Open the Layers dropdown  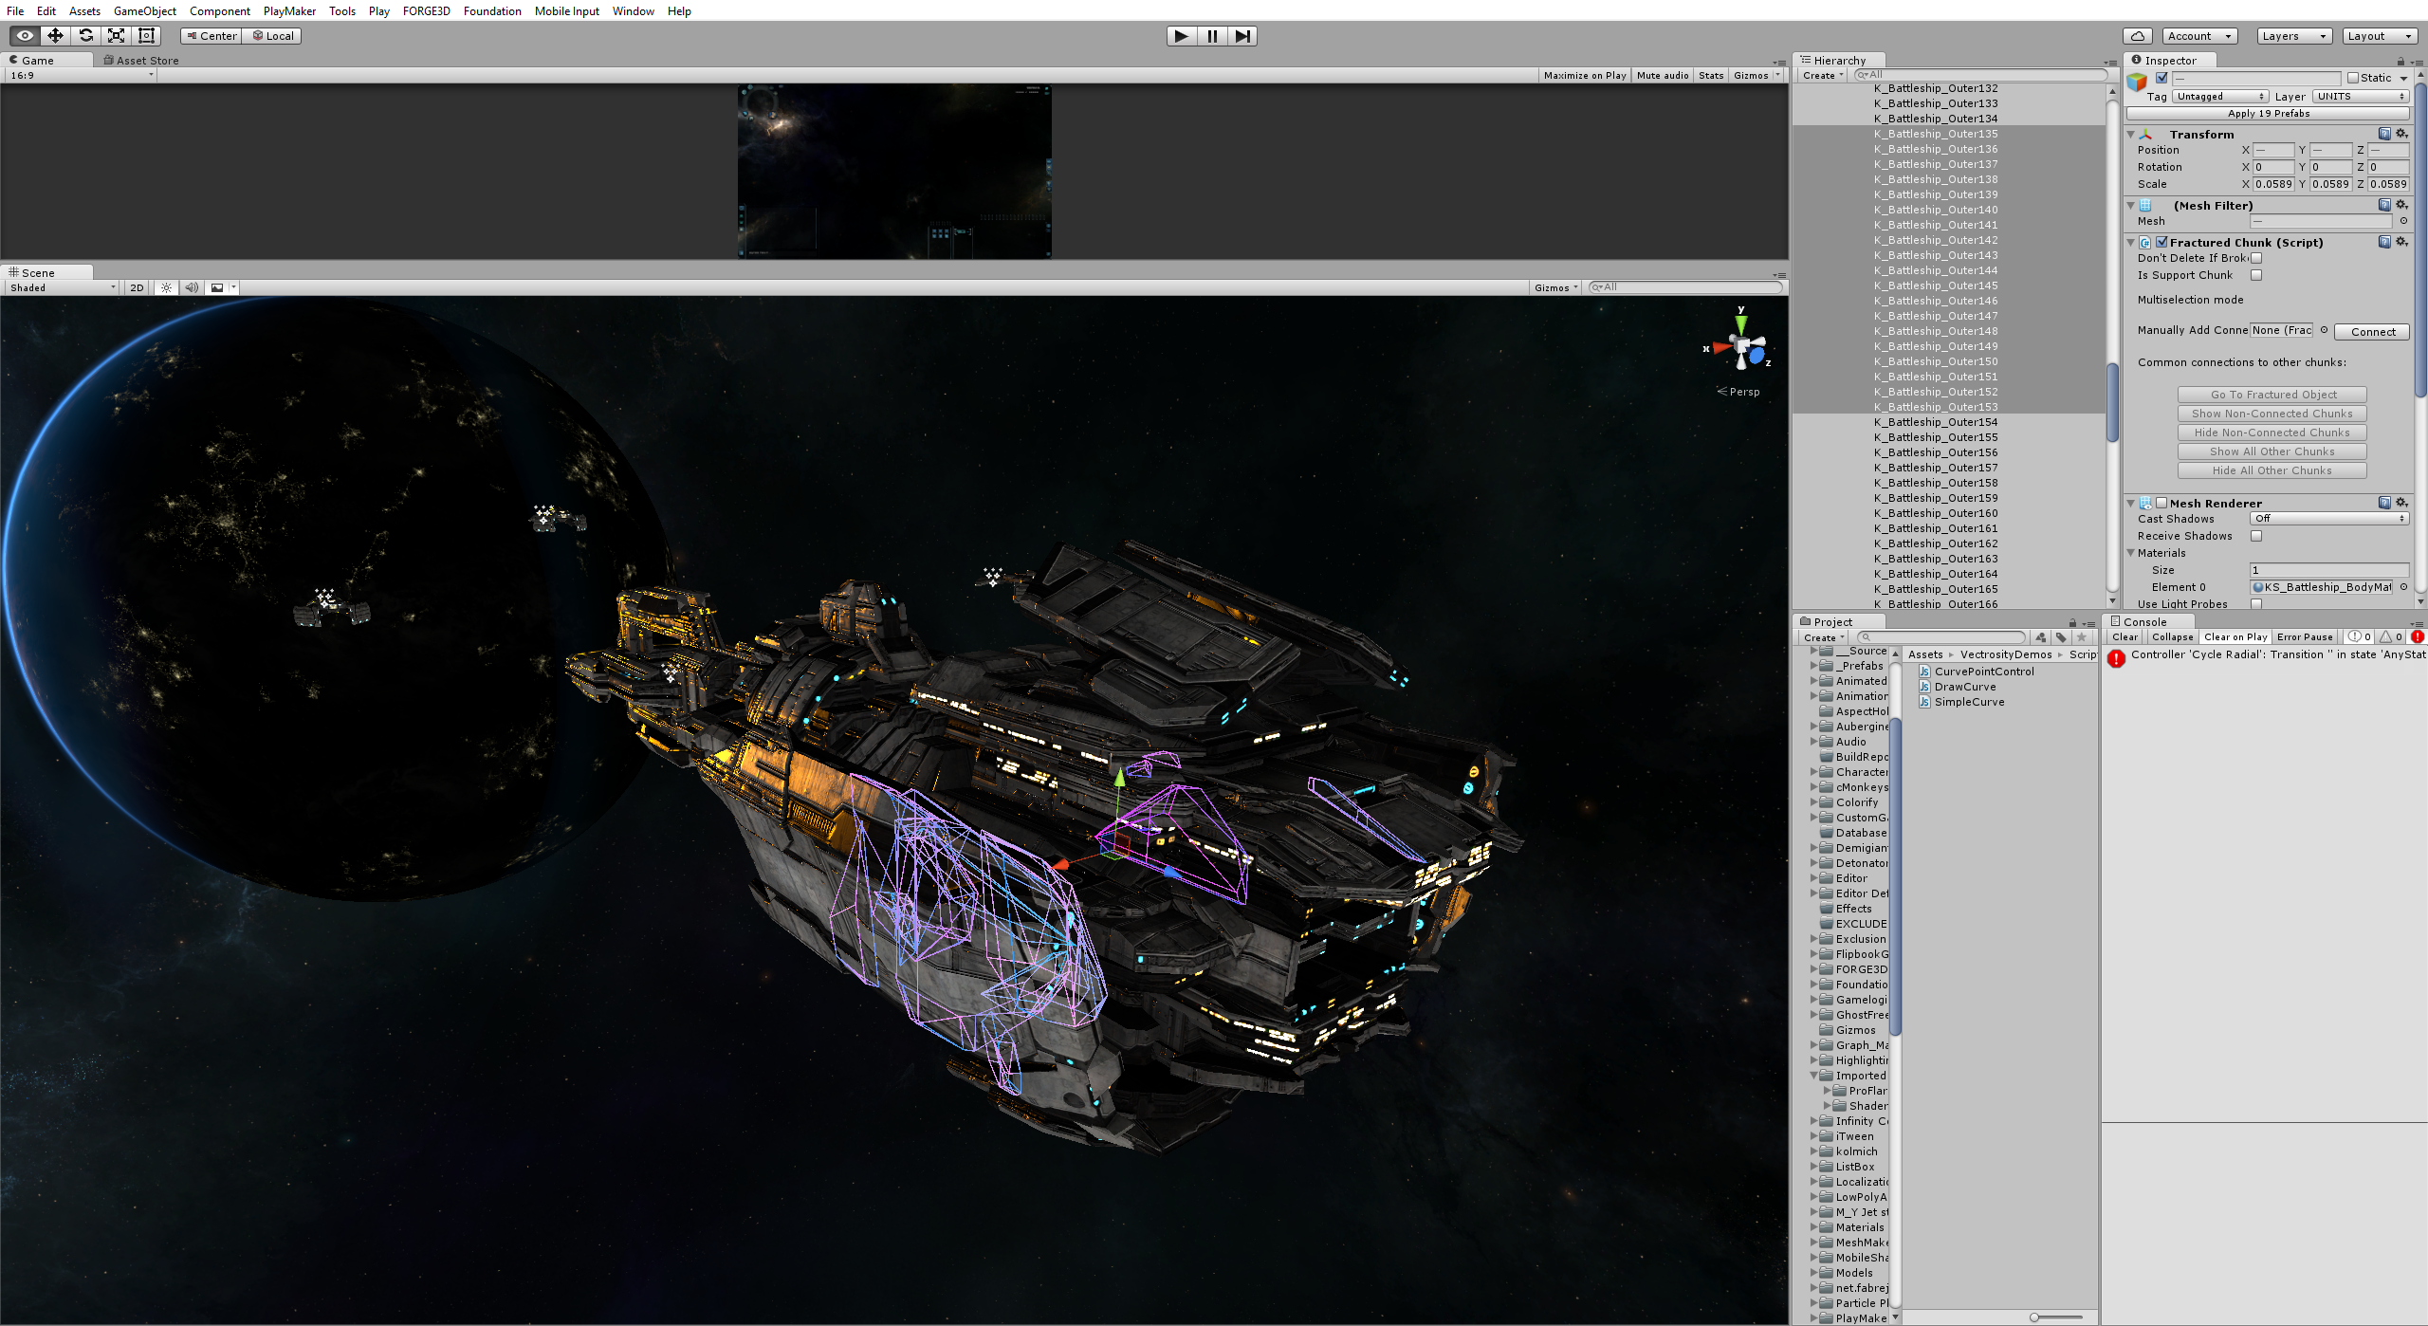2293,36
